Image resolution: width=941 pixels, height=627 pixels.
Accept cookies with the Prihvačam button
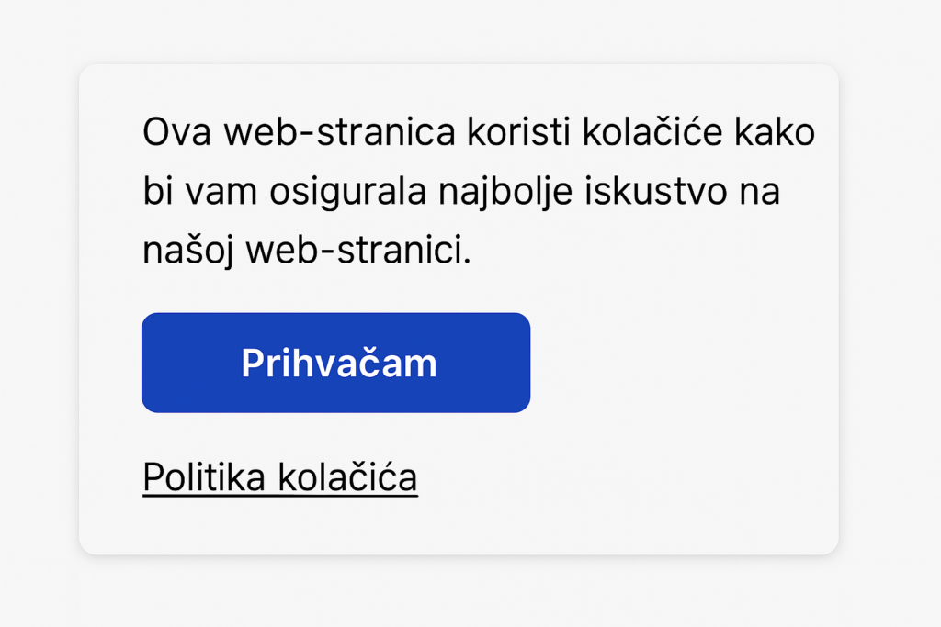click(335, 363)
